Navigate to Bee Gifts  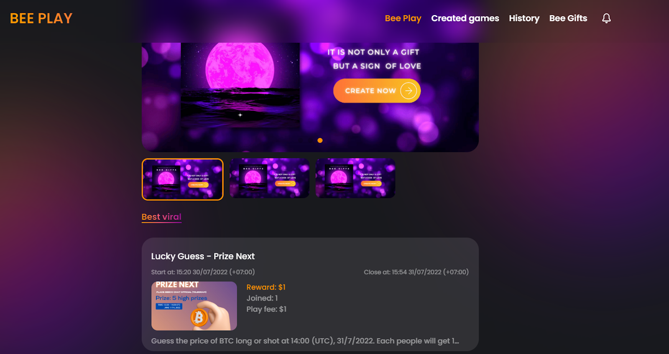click(x=568, y=18)
